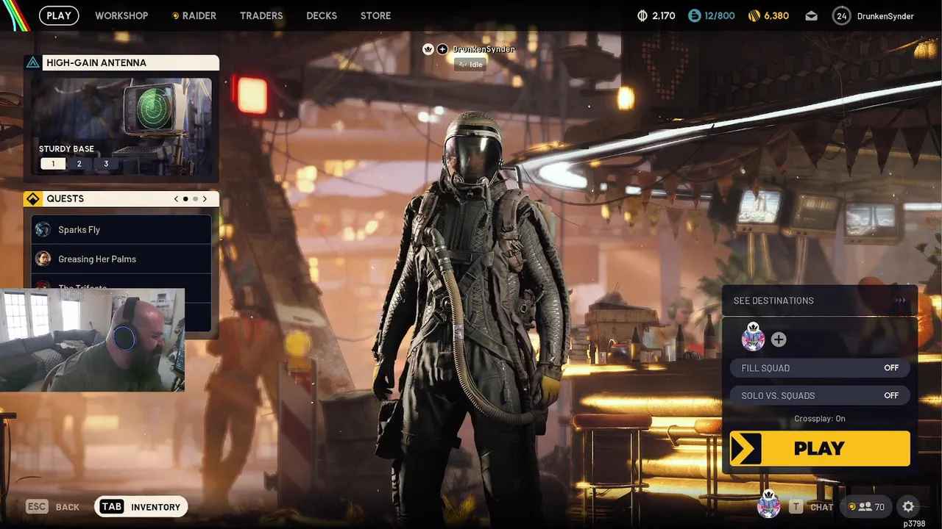The image size is (942, 529).
Task: Click the Quests diamond header icon
Action: click(33, 198)
